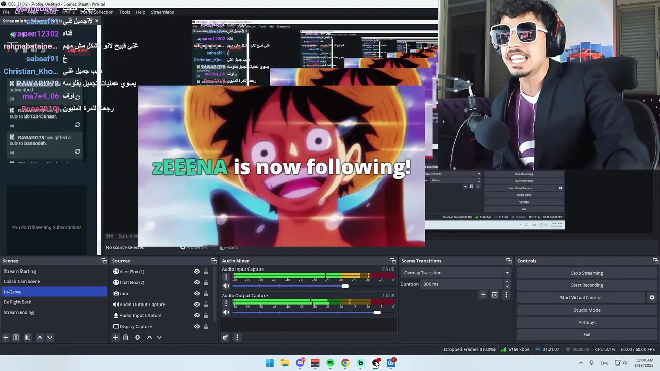
Task: Adjust Audio Output Capture volume slider
Action: pyautogui.click(x=377, y=312)
